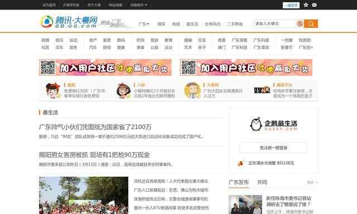Click QR code on the left banner
The image size is (357, 214).
(47, 67)
